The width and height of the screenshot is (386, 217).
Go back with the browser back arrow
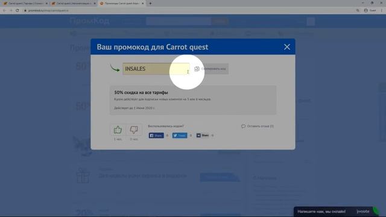(4, 10)
